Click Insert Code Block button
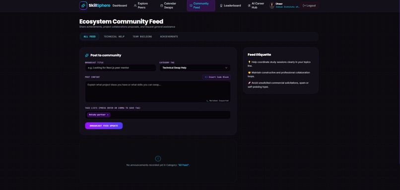Screen dimensions: 400x190 click(216, 77)
